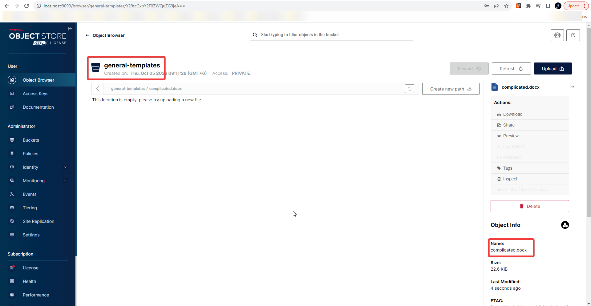
Task: Open the Events lambda icon
Action: tap(12, 194)
